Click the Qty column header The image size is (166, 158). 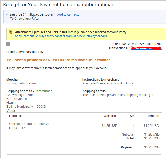(x=132, y=116)
